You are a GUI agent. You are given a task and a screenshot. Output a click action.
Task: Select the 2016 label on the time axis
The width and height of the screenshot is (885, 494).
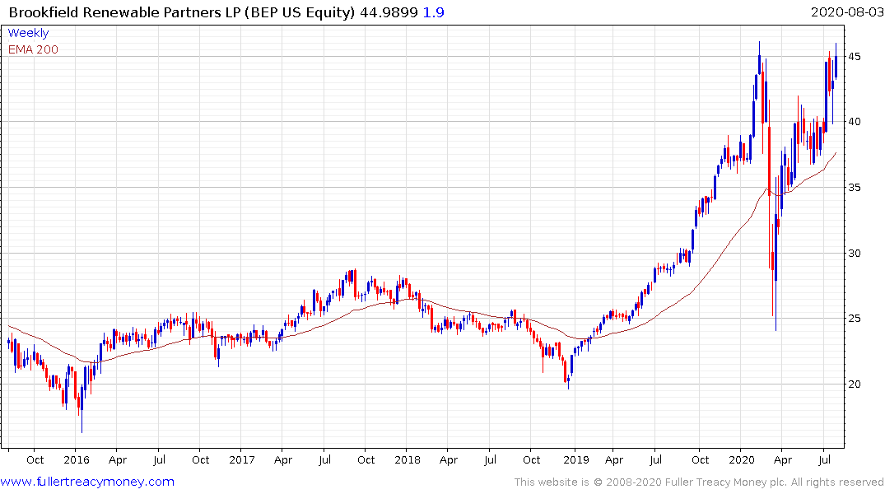pos(76,460)
